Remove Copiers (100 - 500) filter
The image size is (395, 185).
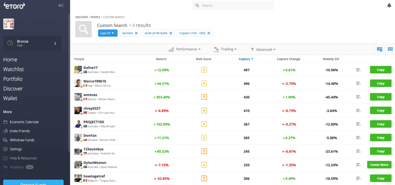209,33
